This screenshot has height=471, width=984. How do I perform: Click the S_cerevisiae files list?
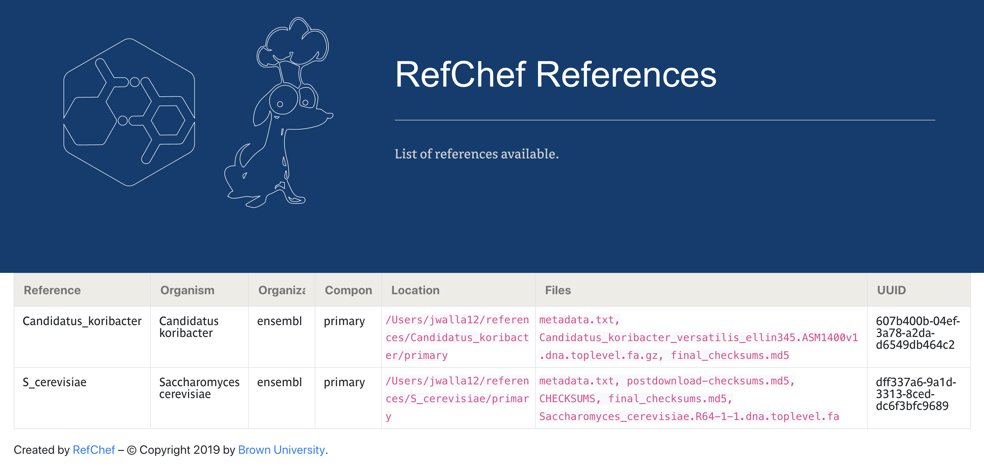point(689,398)
